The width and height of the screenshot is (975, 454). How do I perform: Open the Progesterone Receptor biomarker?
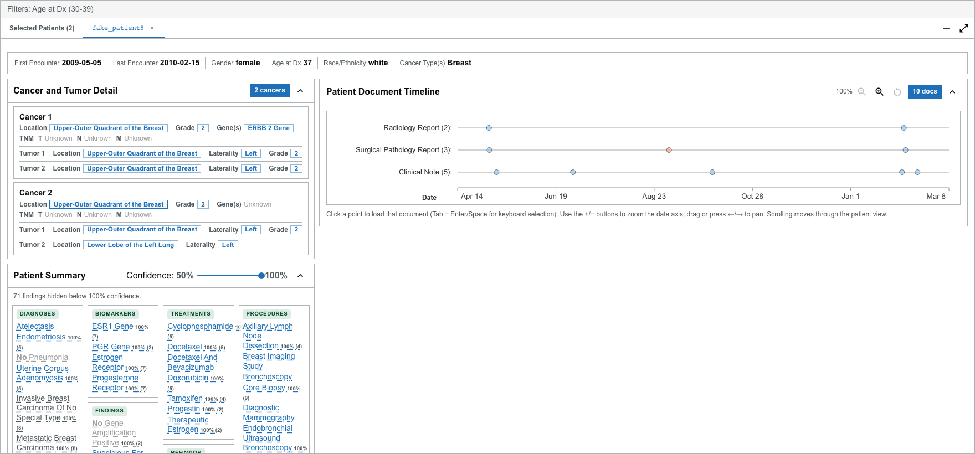(x=115, y=383)
